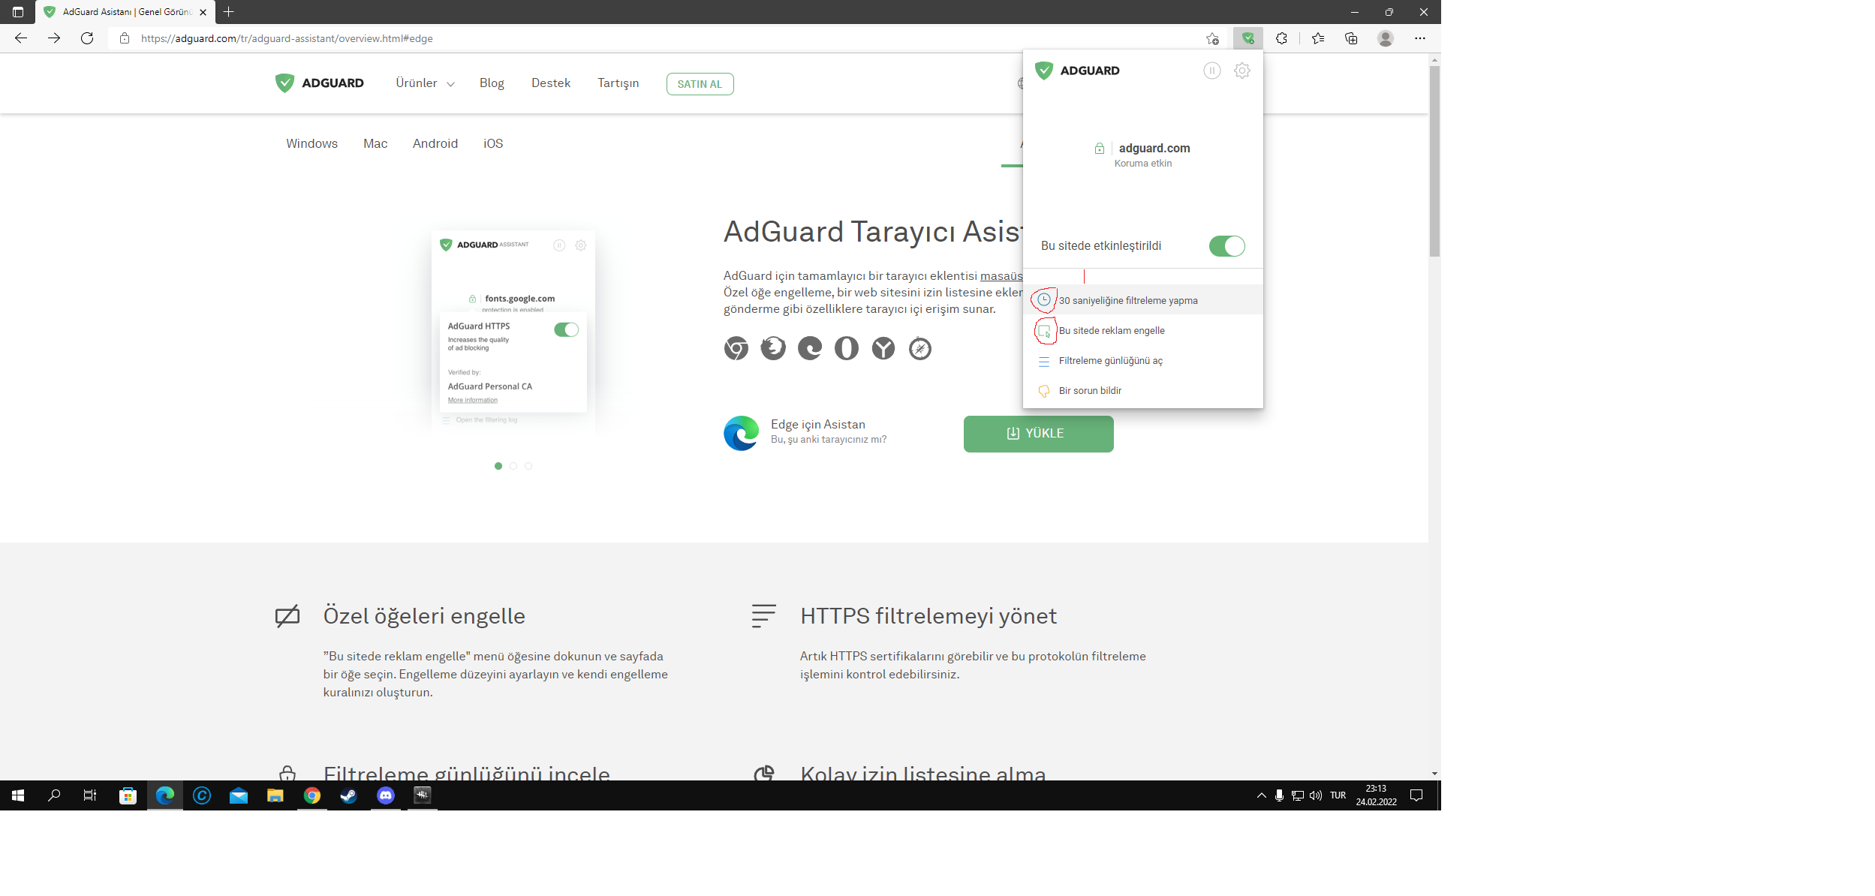
Task: Click the AdGuard extension icon in toolbar
Action: [x=1248, y=38]
